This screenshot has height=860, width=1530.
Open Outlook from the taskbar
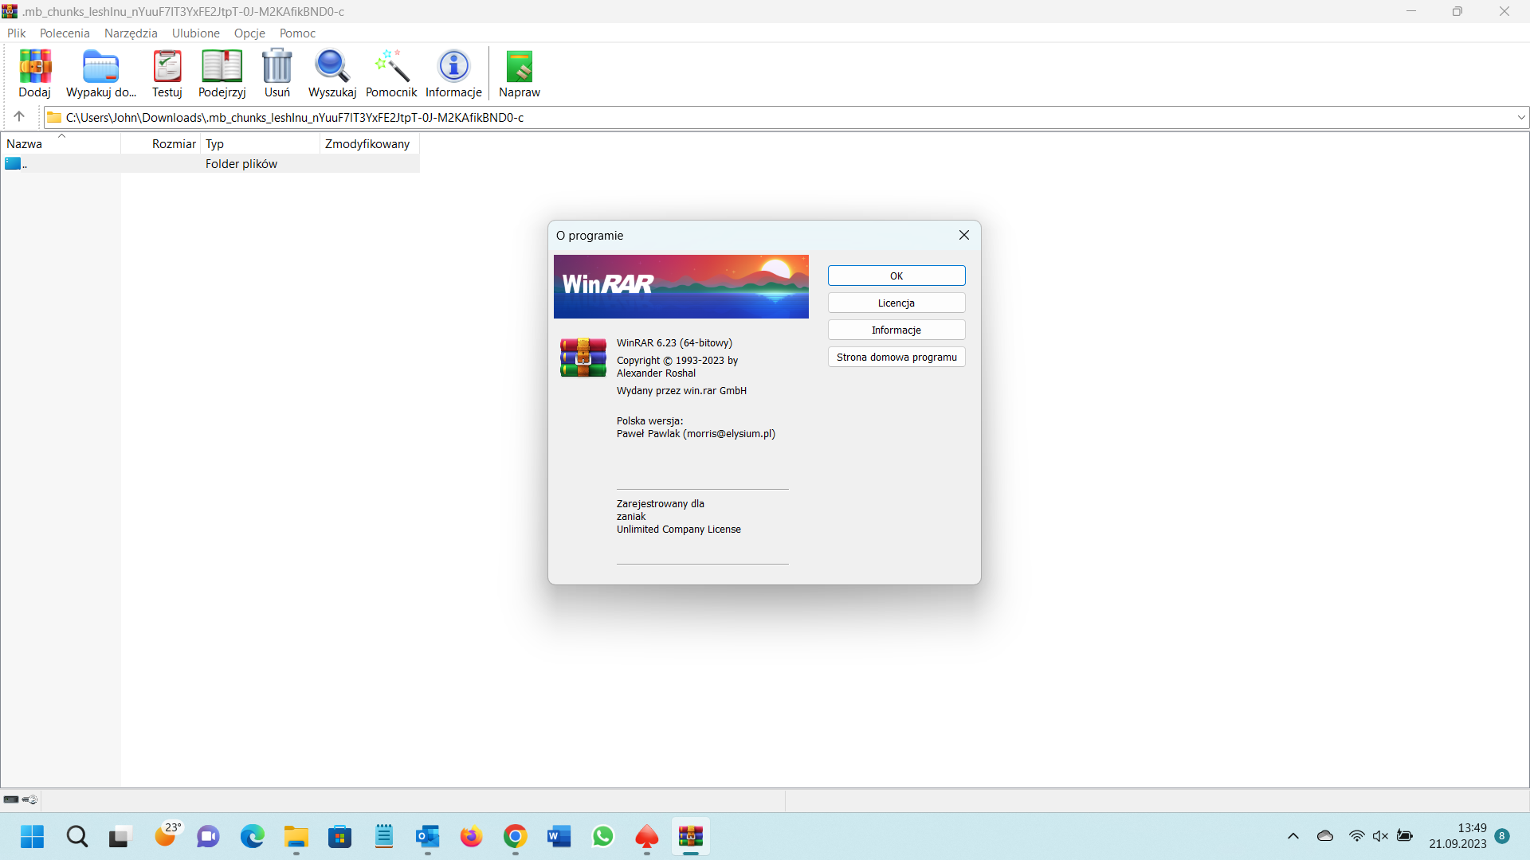pos(428,837)
